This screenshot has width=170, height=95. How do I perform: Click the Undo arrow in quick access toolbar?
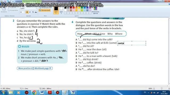(8, 1)
